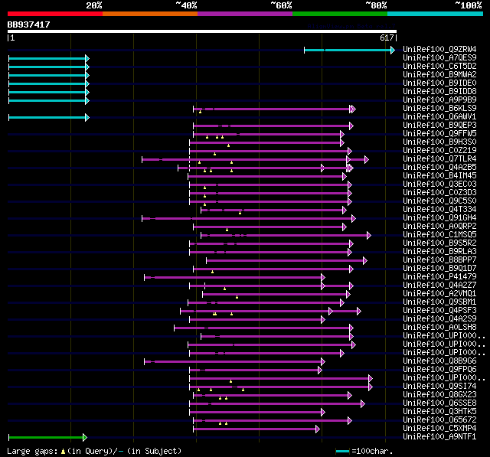Click the UniRef100_A0LSH8 label
The width and height of the screenshot is (490, 457).
pos(439,328)
